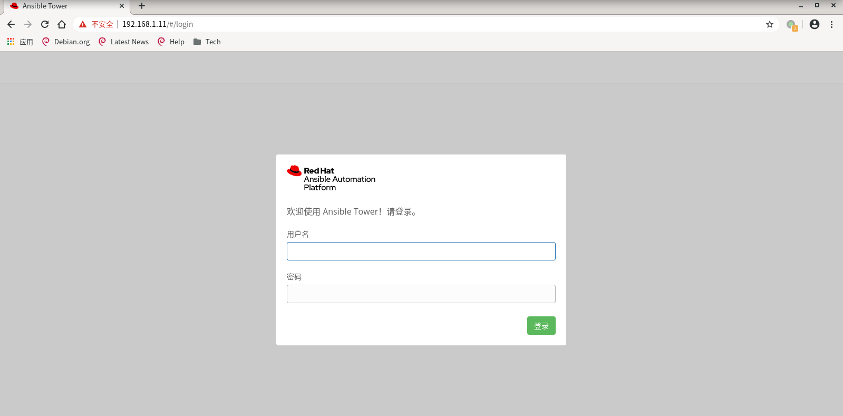
Task: Minimize the browser window
Action: [x=801, y=6]
